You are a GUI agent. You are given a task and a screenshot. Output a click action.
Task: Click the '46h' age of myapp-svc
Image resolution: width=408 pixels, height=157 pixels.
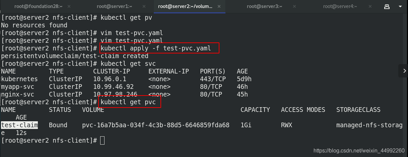[242, 87]
